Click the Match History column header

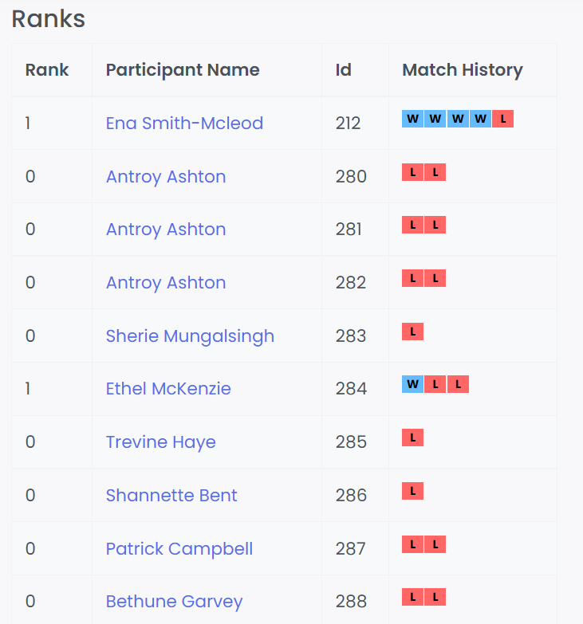point(463,70)
